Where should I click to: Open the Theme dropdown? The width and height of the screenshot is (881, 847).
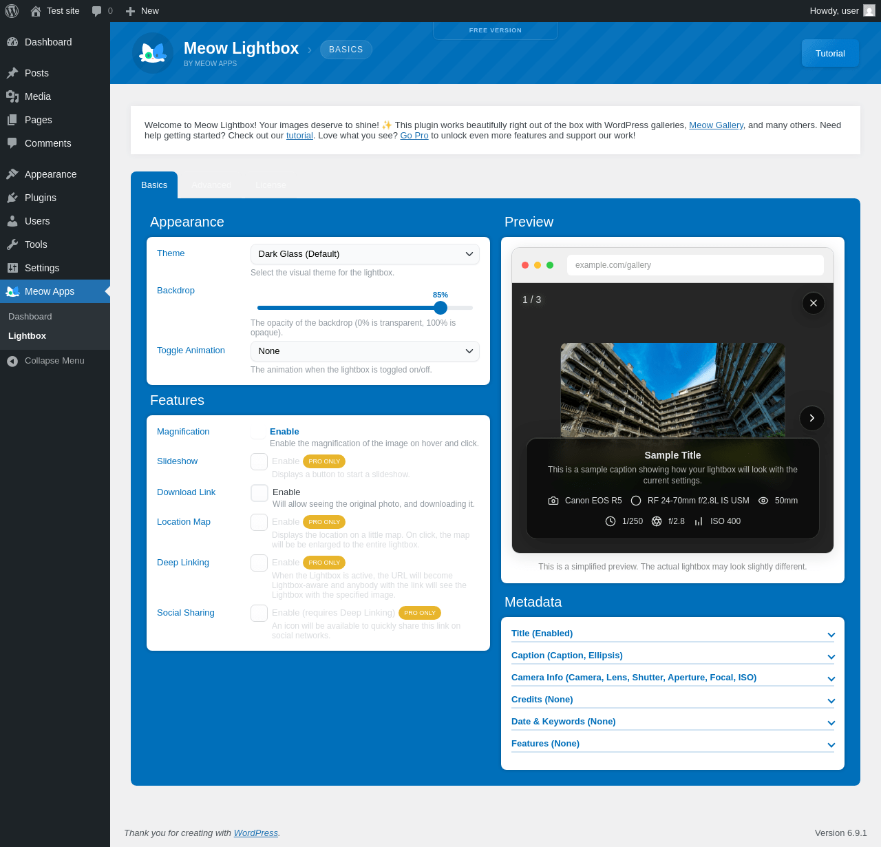pos(365,254)
